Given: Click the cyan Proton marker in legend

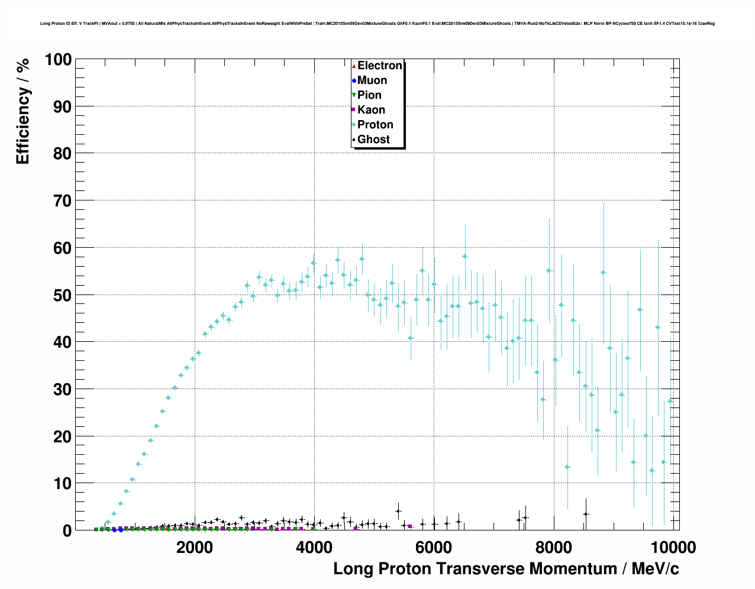Looking at the screenshot, I should (354, 125).
